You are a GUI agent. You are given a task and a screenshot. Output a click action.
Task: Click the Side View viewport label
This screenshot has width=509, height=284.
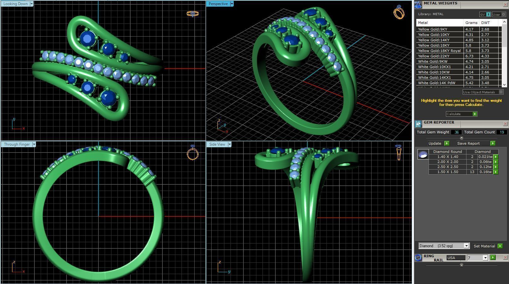click(217, 144)
